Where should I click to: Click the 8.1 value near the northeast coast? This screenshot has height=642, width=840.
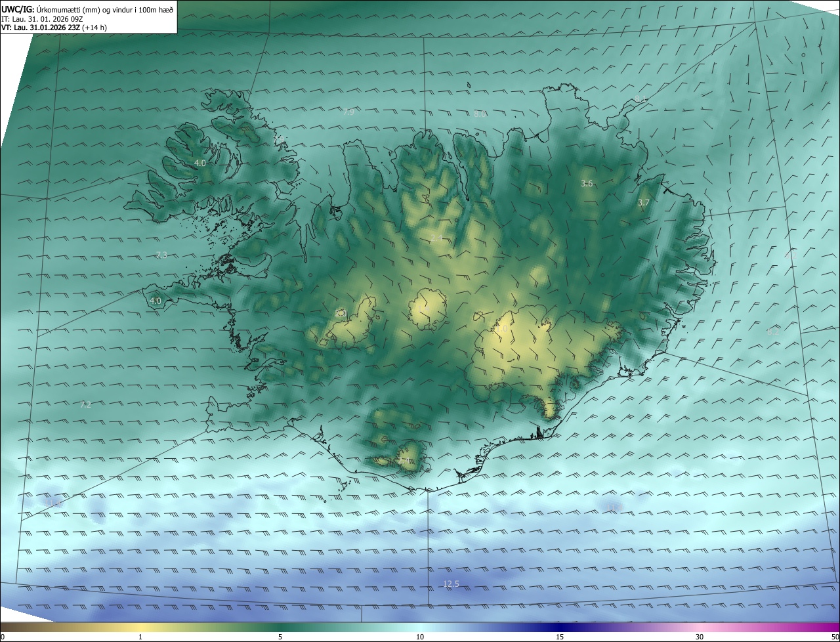[640, 99]
